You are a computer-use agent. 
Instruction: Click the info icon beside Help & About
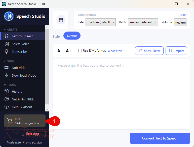pos(7,107)
